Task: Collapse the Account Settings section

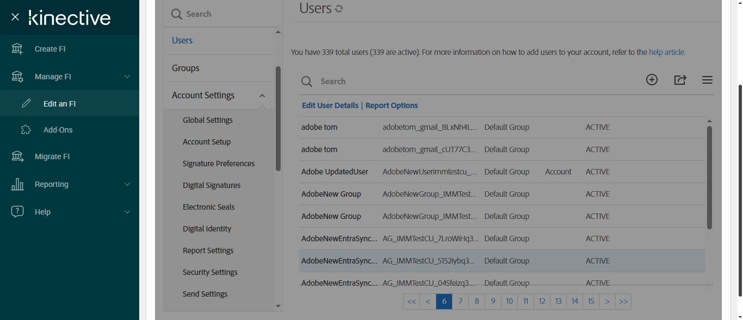Action: (x=262, y=96)
